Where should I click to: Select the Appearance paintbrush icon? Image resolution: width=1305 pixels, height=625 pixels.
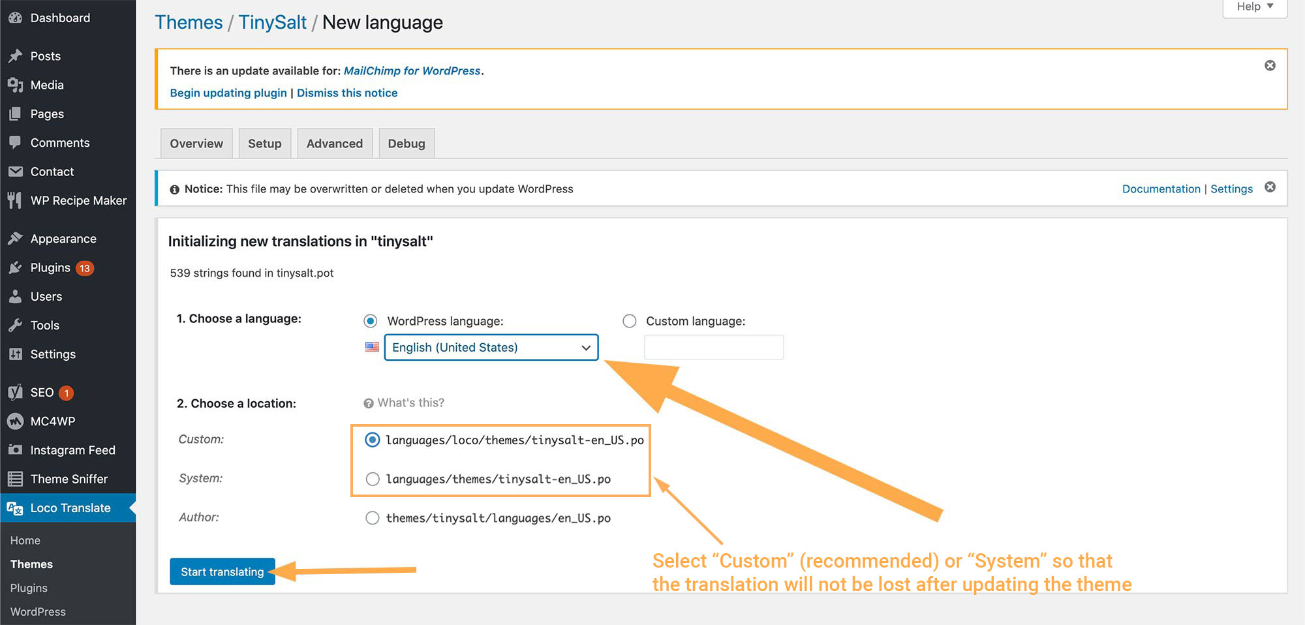click(16, 238)
